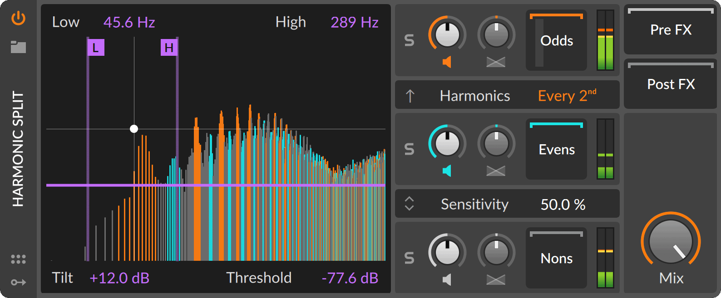This screenshot has width=721, height=298.
Task: Click the Evens crossed pan icon
Action: [496, 171]
